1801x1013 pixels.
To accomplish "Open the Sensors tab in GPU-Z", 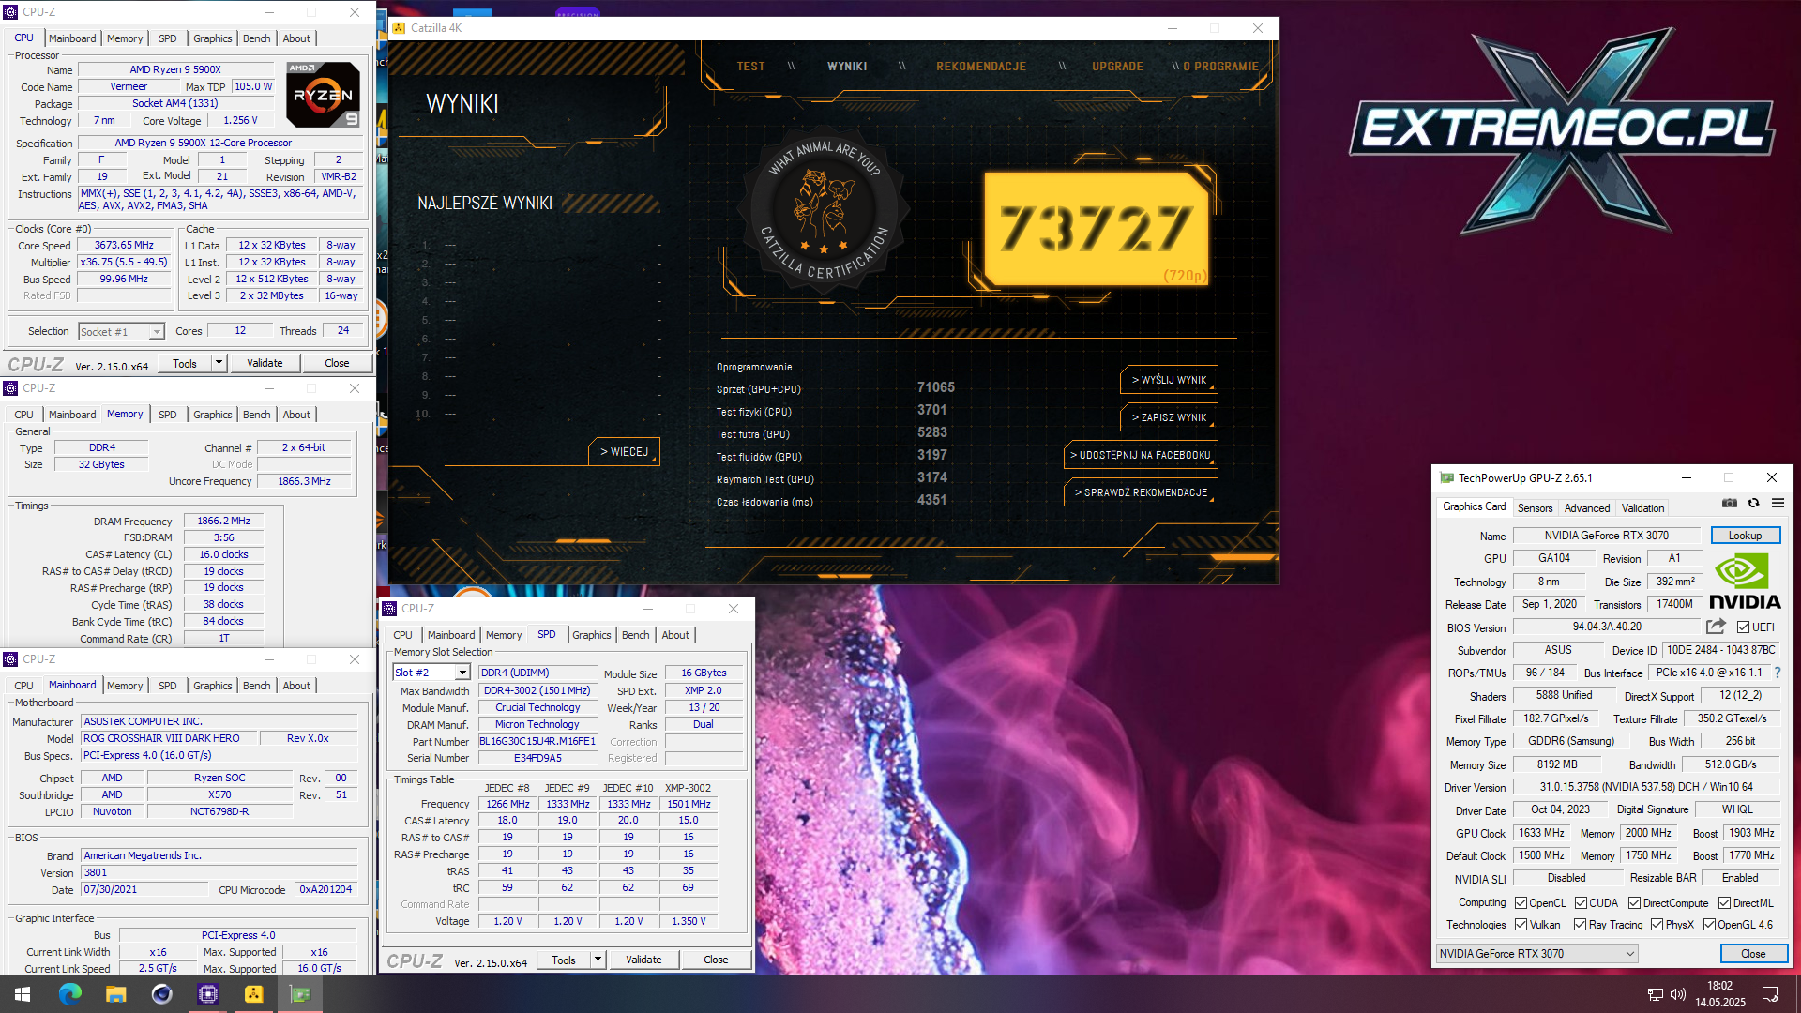I will (x=1535, y=508).
